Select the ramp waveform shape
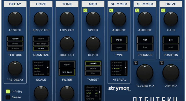186x101 pixels. click(x=88, y=93)
